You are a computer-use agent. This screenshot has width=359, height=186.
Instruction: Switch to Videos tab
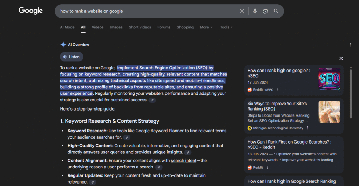(97, 27)
